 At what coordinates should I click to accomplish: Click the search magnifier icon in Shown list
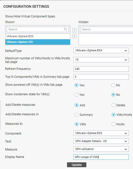[65, 29]
